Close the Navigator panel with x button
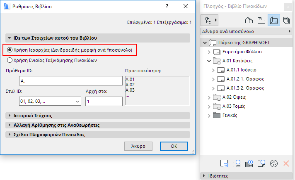 coord(288,7)
